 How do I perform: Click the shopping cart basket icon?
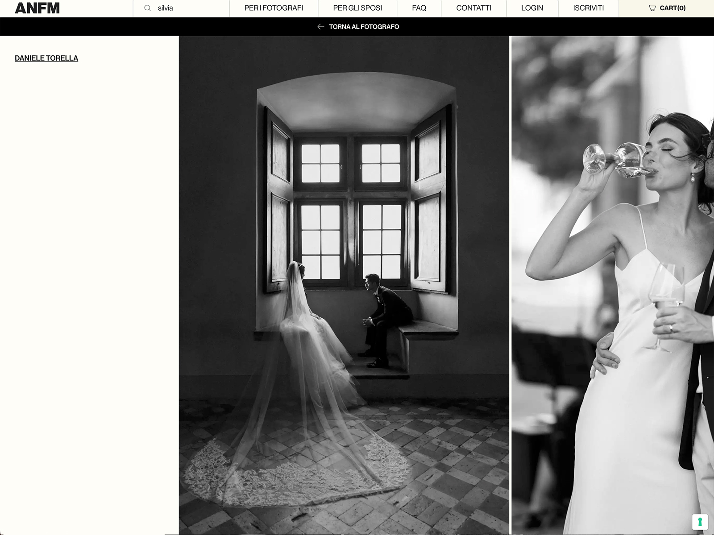point(652,8)
